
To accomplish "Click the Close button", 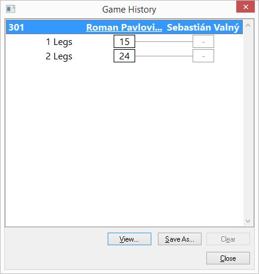I will coord(228,258).
